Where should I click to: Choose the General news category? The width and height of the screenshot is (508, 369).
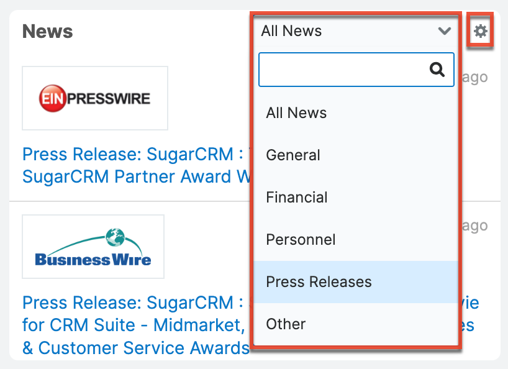(x=293, y=155)
